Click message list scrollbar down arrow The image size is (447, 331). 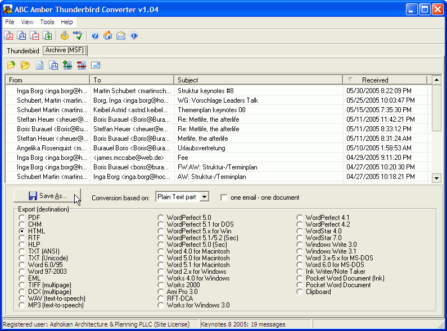[x=436, y=178]
